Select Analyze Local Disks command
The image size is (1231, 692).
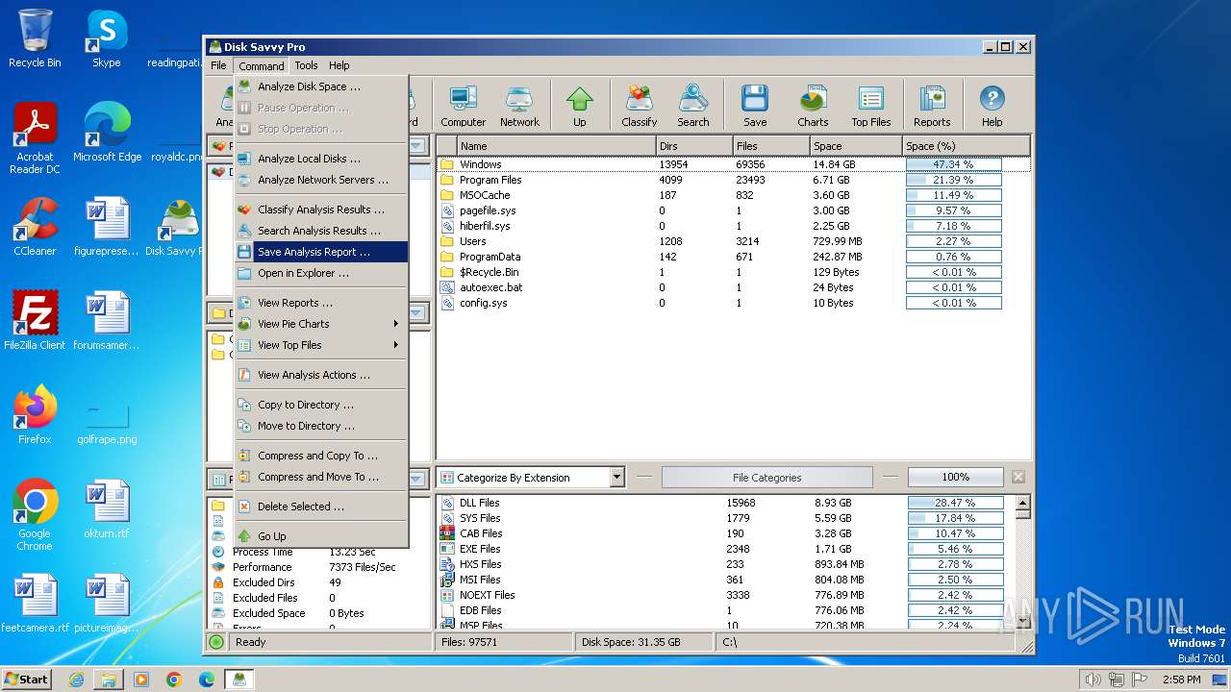(x=321, y=159)
